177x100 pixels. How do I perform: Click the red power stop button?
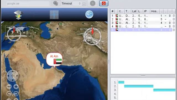104,3
